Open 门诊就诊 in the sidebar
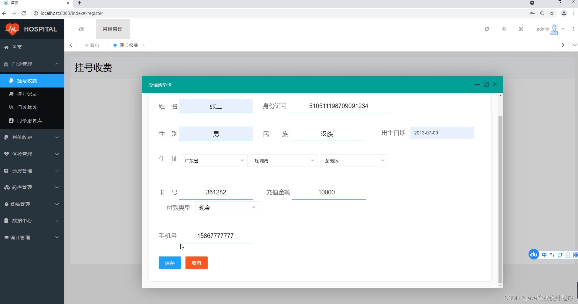Viewport: 578px width, 304px height. tap(32, 107)
